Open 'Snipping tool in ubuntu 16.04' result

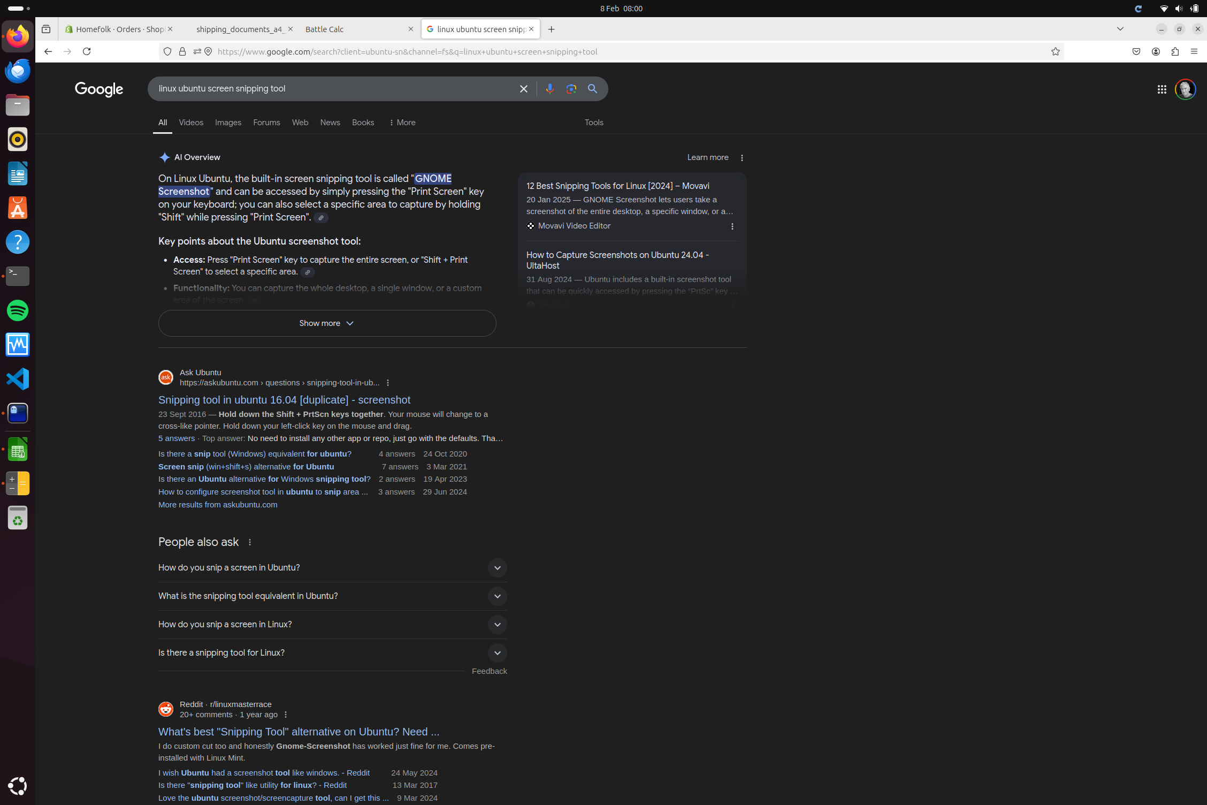[x=284, y=400]
